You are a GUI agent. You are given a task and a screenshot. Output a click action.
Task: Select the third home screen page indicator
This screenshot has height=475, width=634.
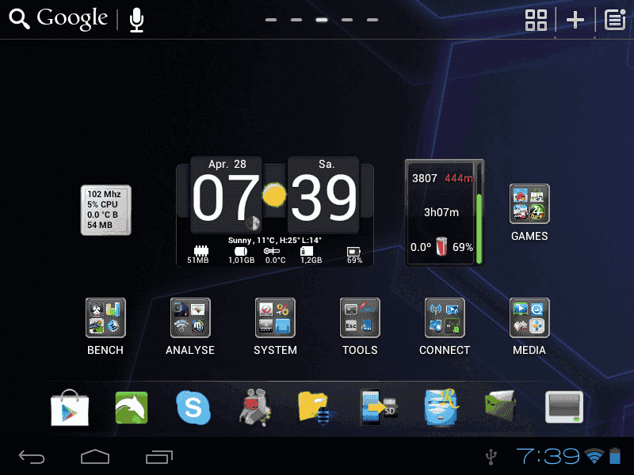point(322,20)
